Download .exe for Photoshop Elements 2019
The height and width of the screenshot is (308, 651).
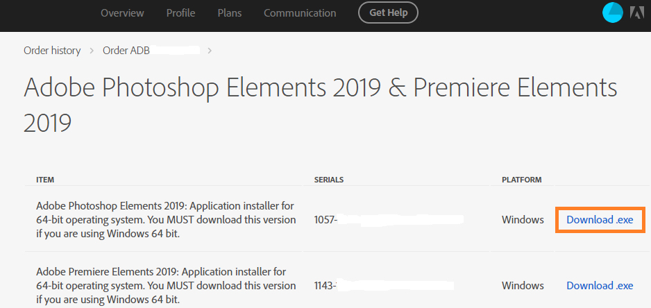tap(600, 220)
